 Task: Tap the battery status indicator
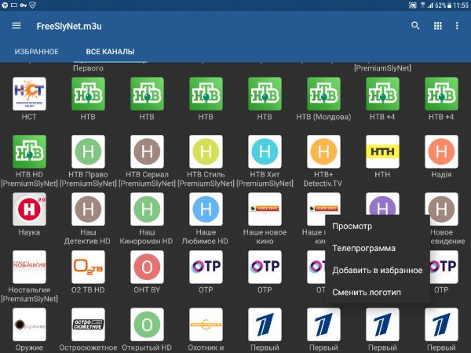449,5
